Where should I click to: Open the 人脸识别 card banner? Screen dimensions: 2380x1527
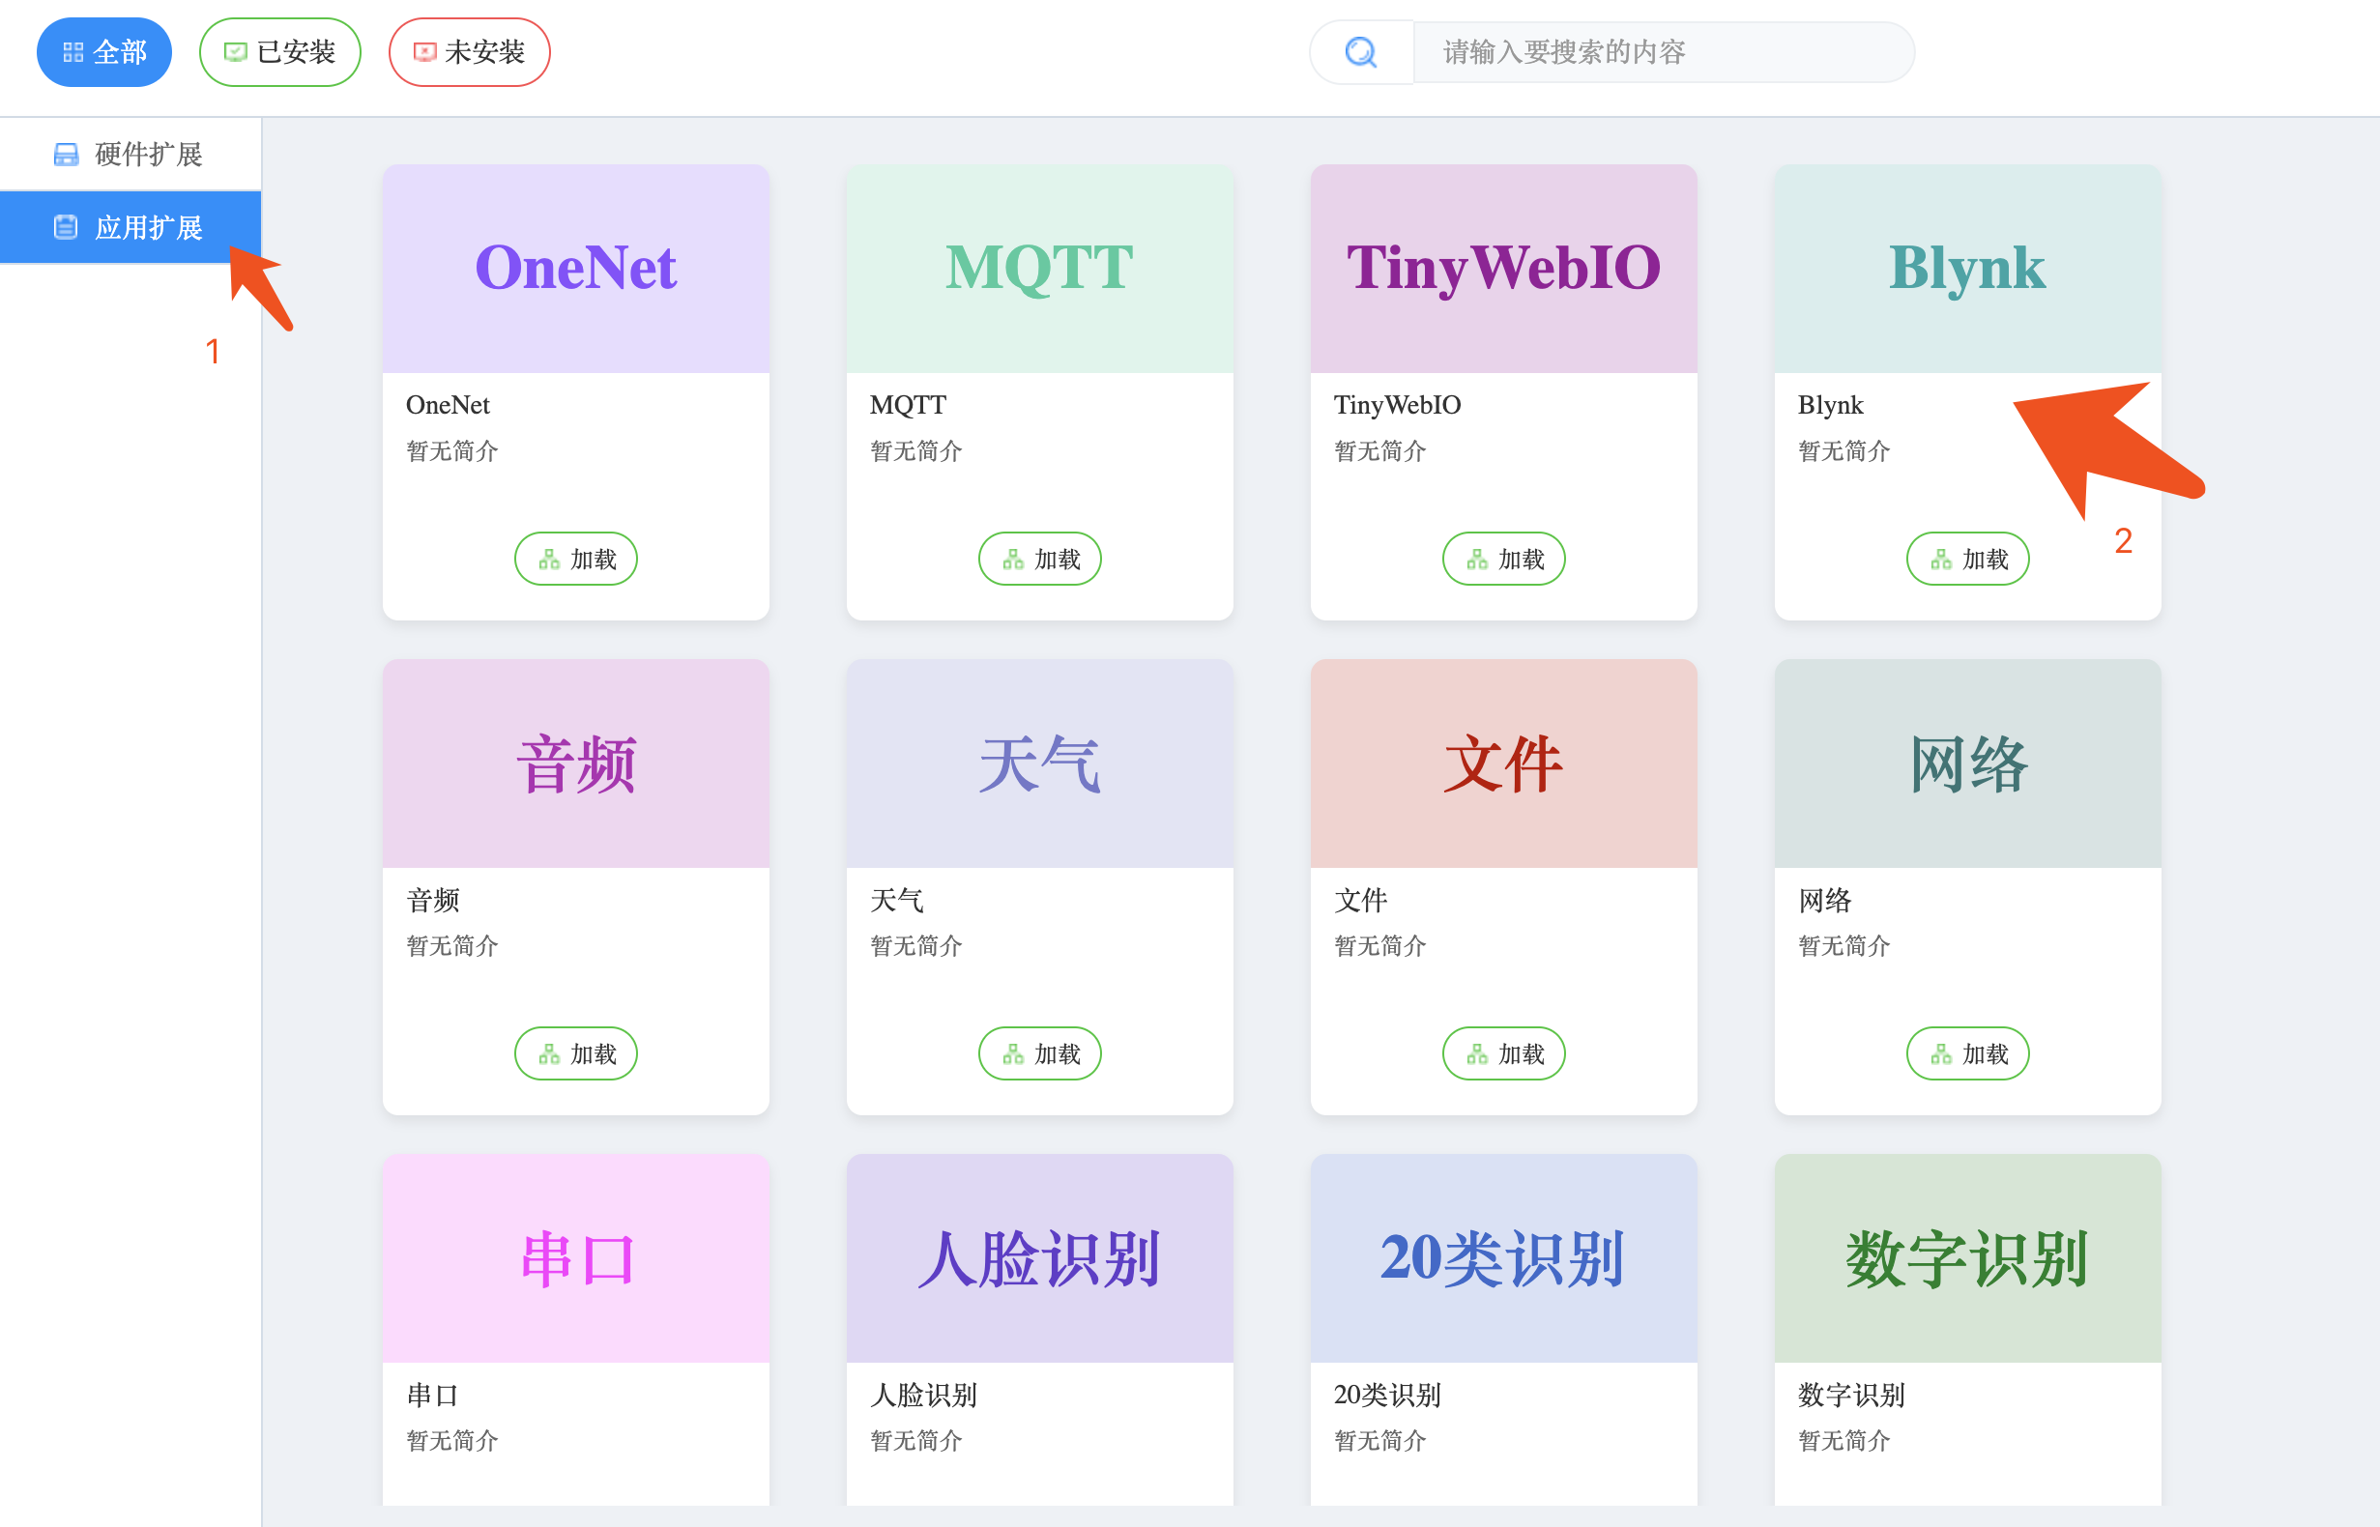pos(1040,1258)
